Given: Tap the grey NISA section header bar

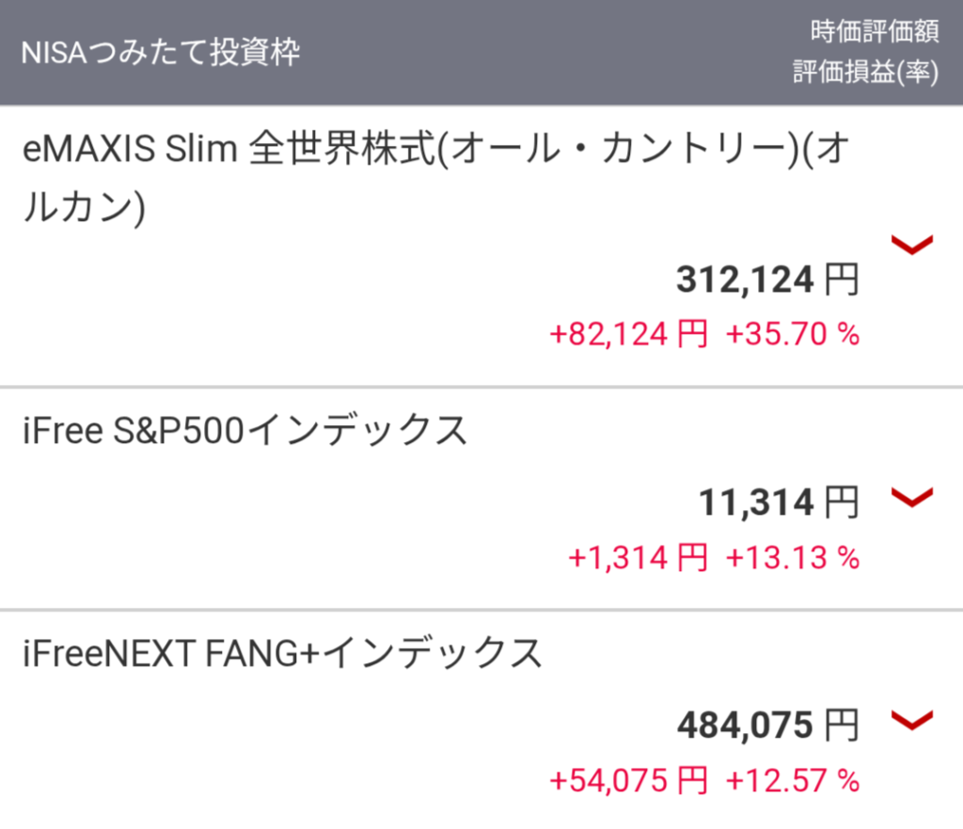Looking at the screenshot, I should click(x=481, y=53).
